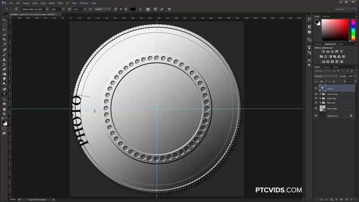This screenshot has height=202, width=359.
Task: Select the Path Selection tool
Action: [x=4, y=99]
